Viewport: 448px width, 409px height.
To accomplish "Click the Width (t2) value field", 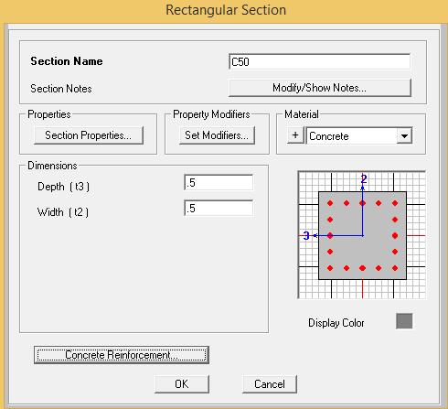I will (219, 209).
